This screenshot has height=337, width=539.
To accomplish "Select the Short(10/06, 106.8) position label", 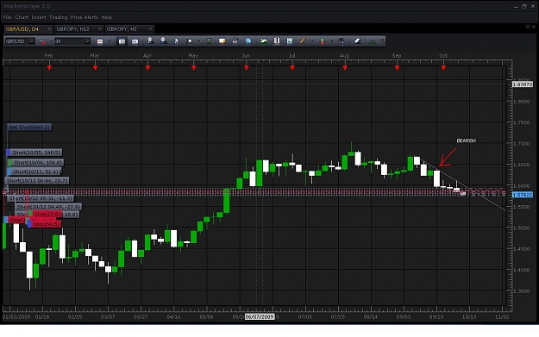I will (35, 162).
